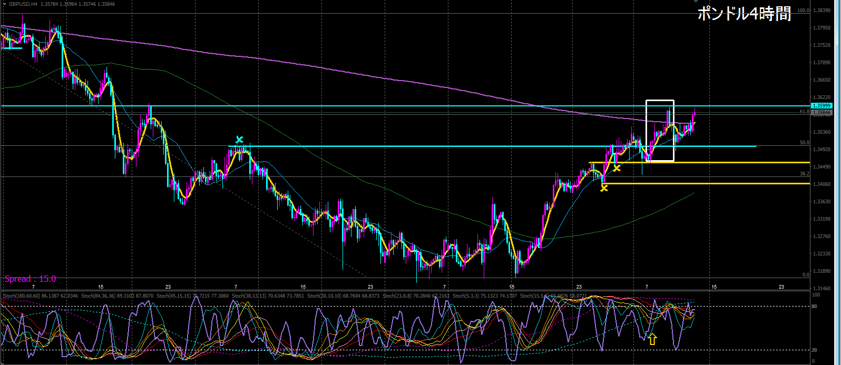Click 1.33190 on the price axis

[823, 219]
